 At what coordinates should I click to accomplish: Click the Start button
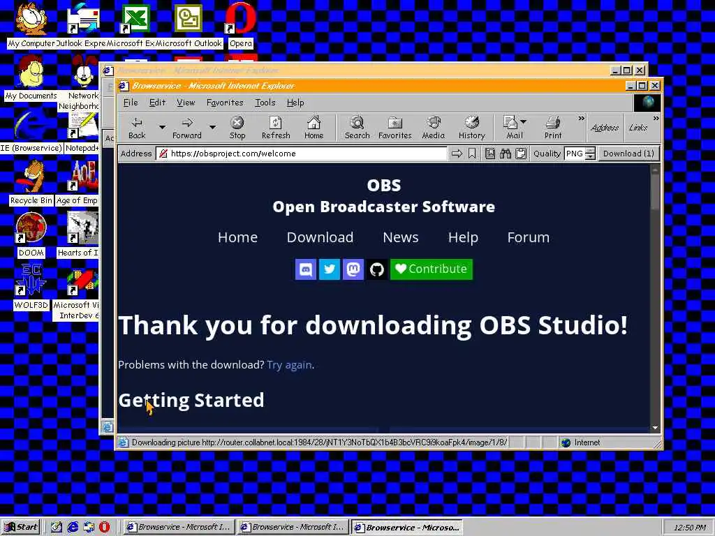click(x=21, y=527)
